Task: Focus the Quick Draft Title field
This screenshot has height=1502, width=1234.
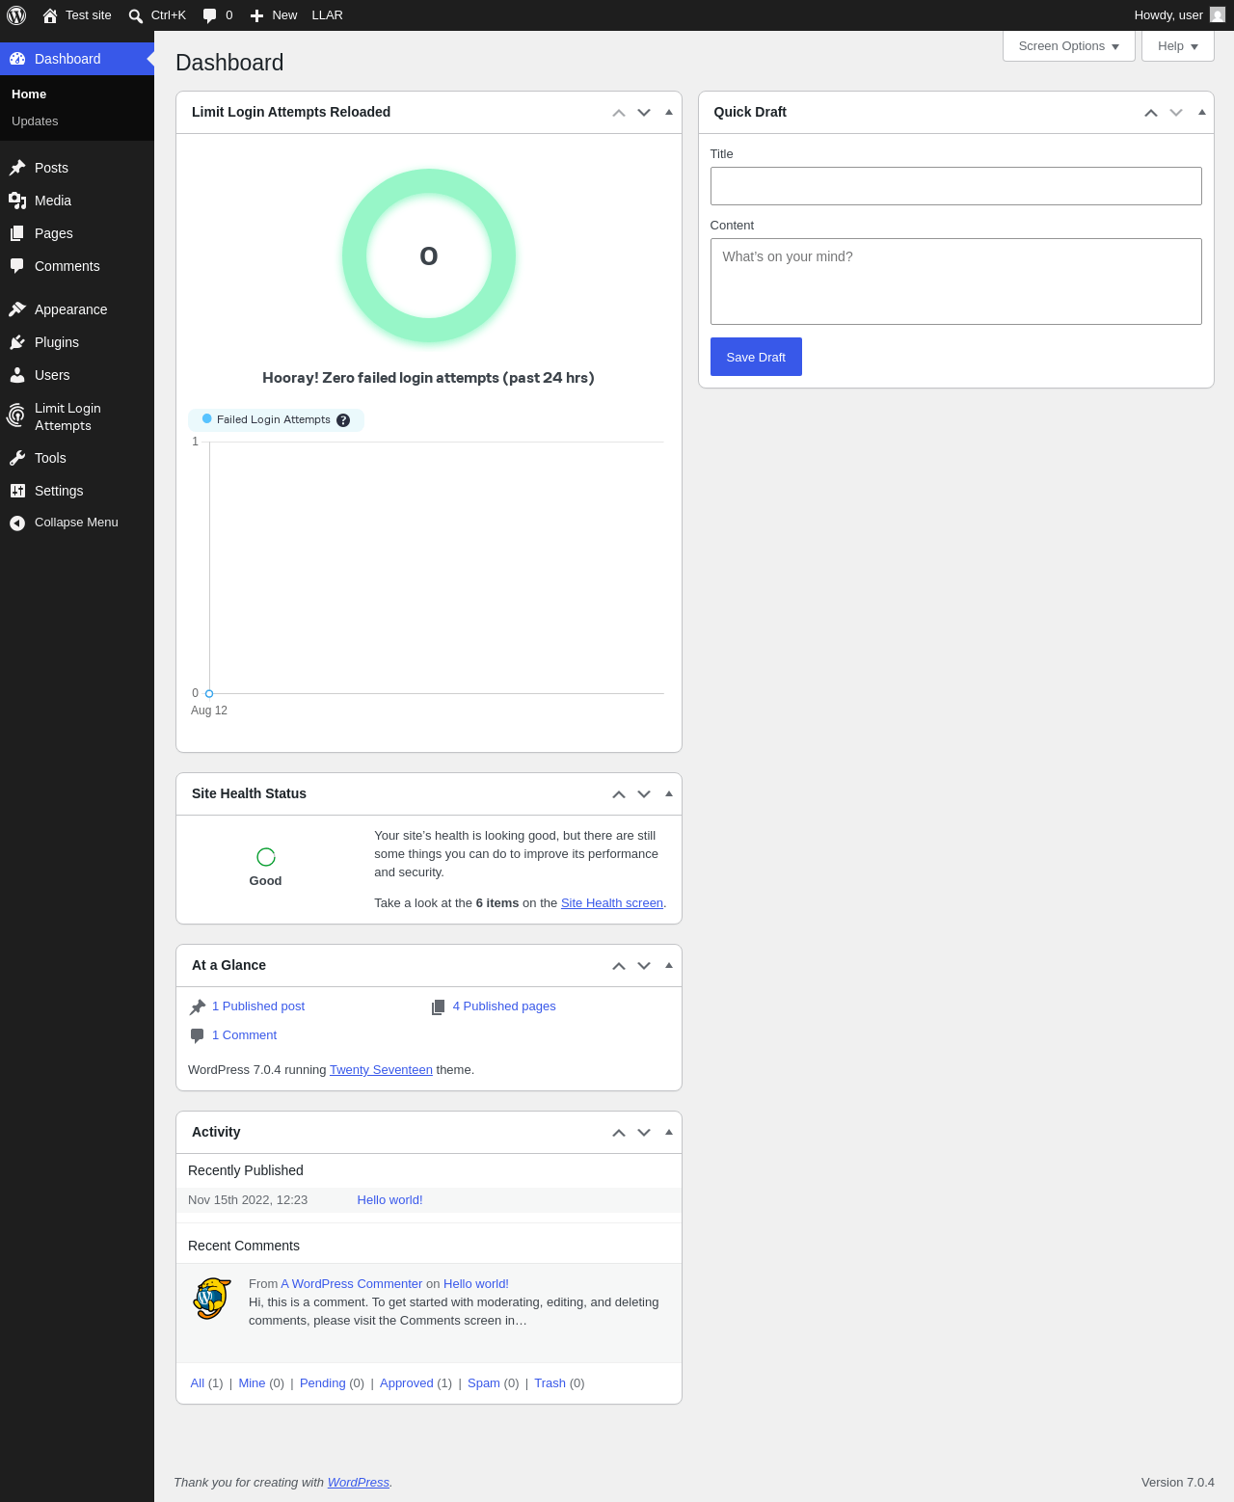Action: pos(956,186)
